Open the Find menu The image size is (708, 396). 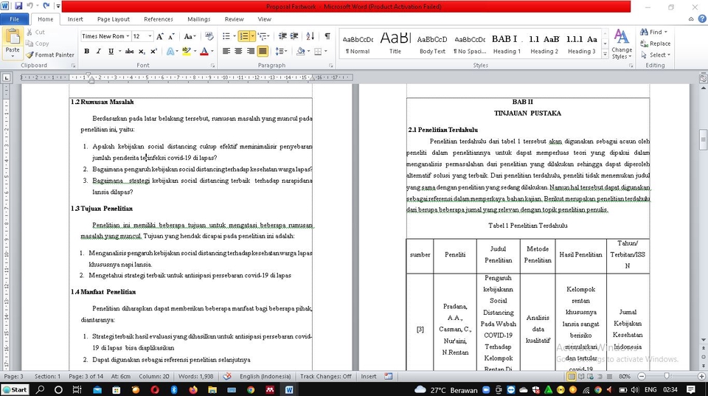pos(654,32)
